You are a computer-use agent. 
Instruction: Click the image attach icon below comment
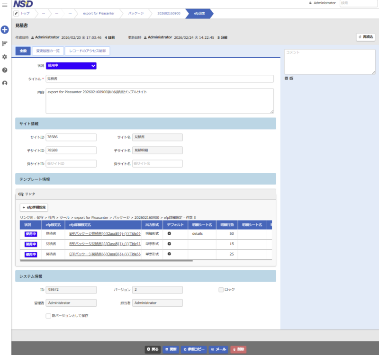pos(286,78)
